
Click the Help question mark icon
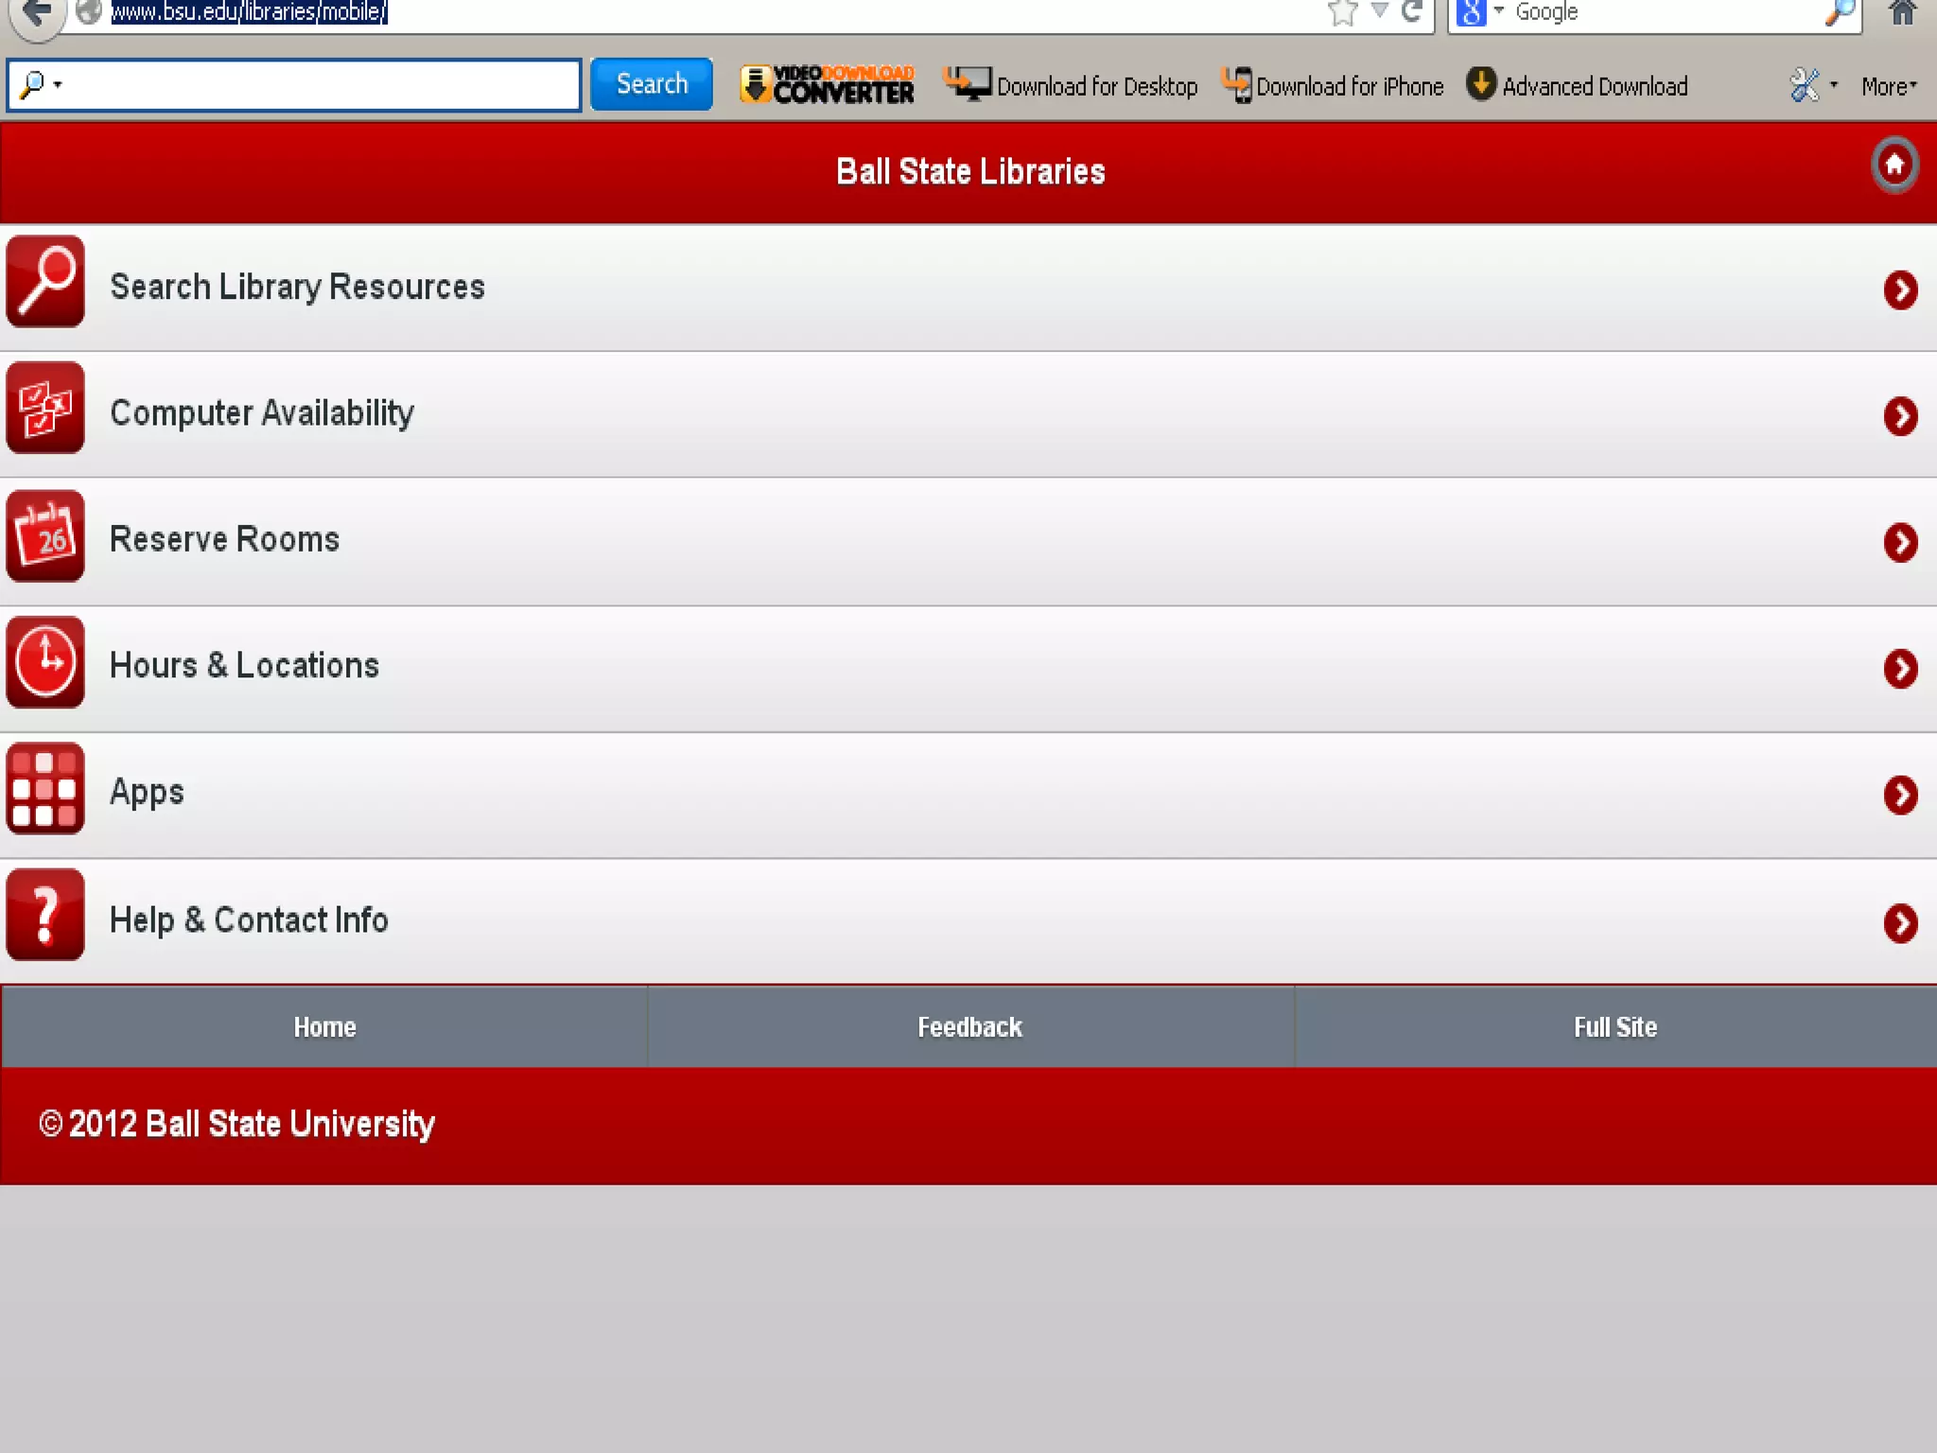pos(45,916)
